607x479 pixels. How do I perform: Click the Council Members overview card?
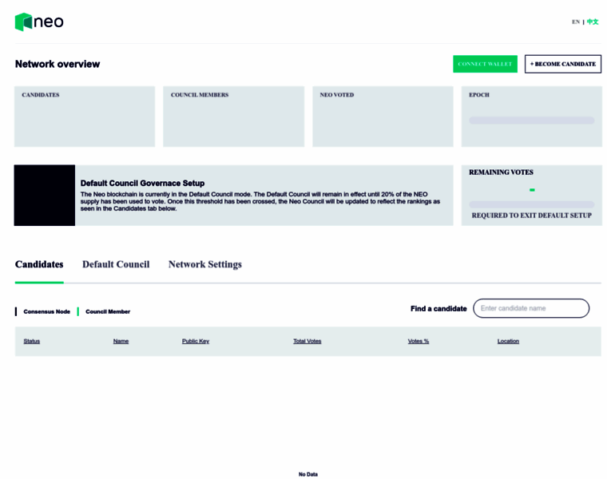click(233, 117)
